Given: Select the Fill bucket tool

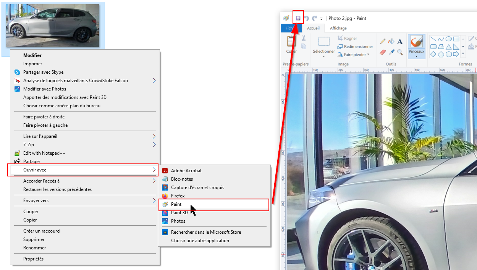Looking at the screenshot, I should 391,41.
